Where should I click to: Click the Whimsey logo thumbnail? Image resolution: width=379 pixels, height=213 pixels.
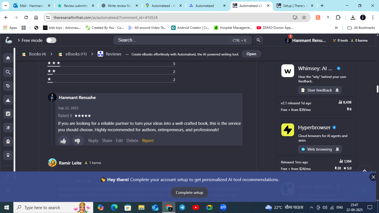pos(288,71)
